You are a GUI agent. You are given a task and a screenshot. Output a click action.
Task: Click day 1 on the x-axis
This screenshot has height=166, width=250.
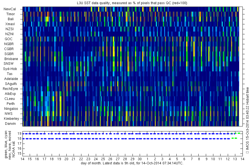[x=147, y=159]
